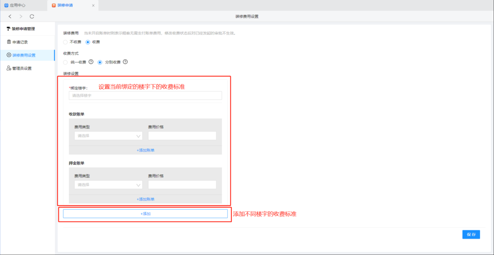Expand 费用类型 dropdown under 收款账单
The image size is (494, 255).
point(108,136)
